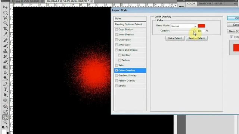Screen dimensions: 239x134
Task: Select the Horizontal Type tool
Action: (5, 89)
